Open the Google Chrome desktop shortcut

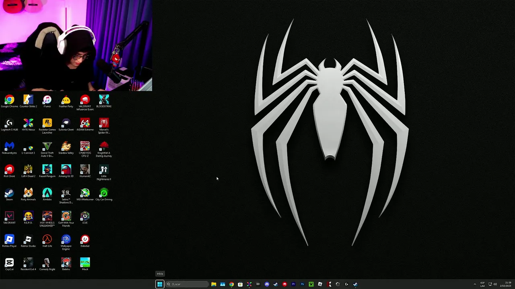[x=9, y=101]
